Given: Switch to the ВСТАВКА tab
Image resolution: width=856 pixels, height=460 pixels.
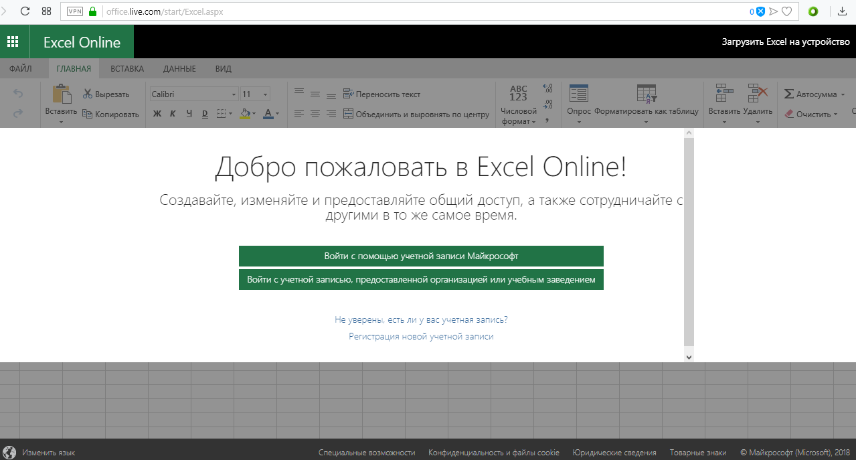Looking at the screenshot, I should [127, 68].
